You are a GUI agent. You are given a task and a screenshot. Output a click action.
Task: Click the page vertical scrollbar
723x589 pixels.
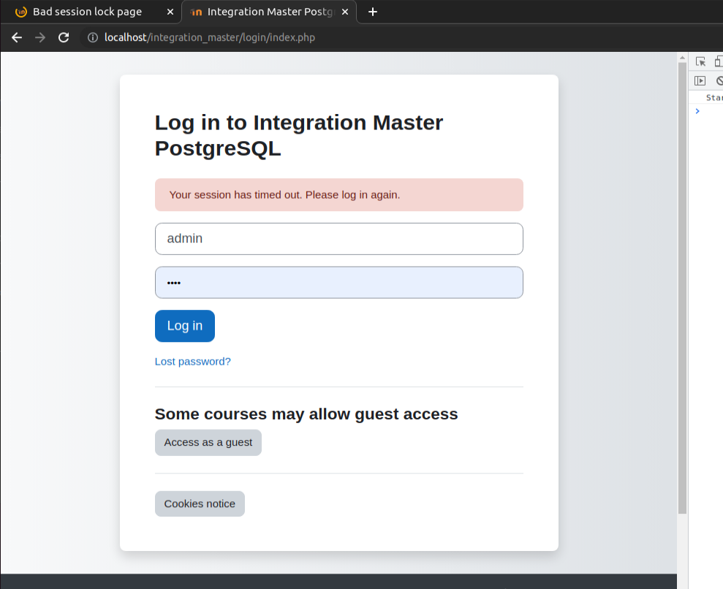[682, 288]
